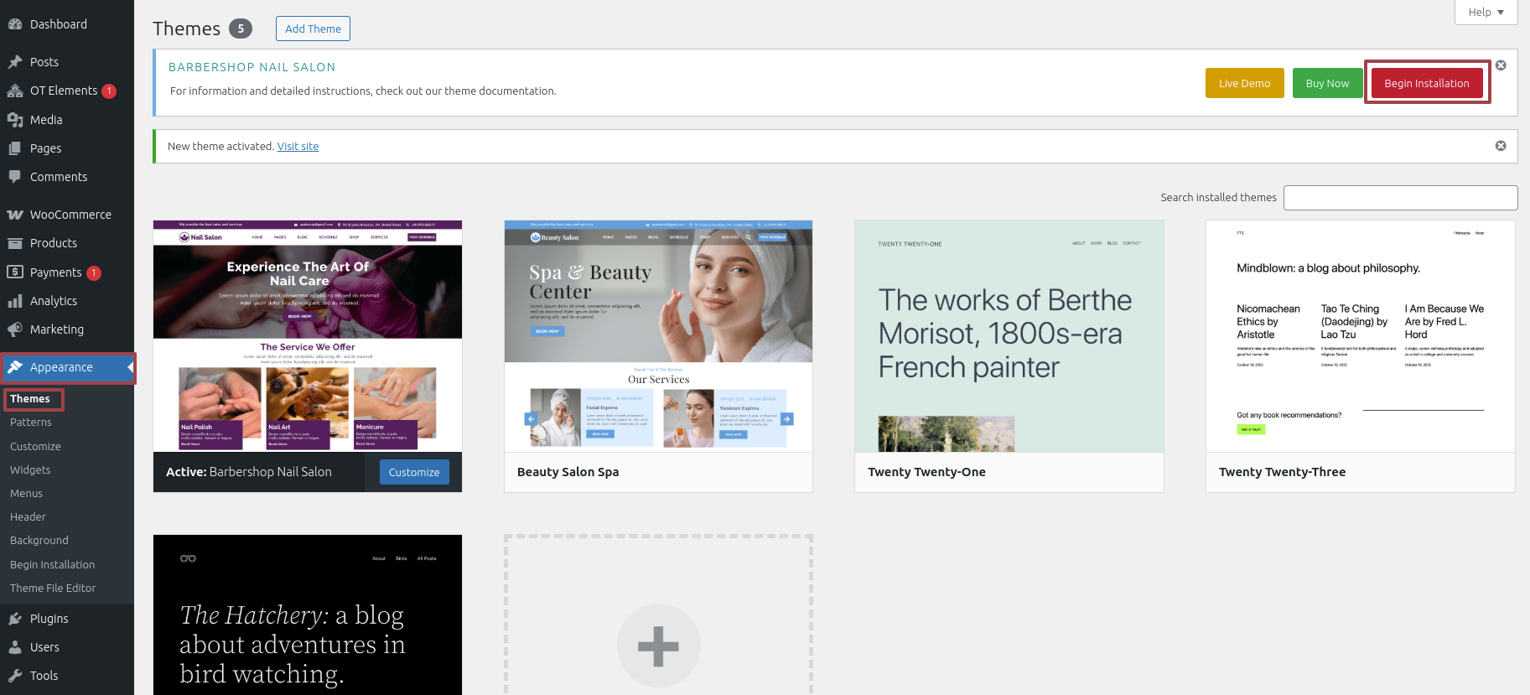Click the WooCommerce logo icon
This screenshot has height=695, width=1530.
[15, 215]
